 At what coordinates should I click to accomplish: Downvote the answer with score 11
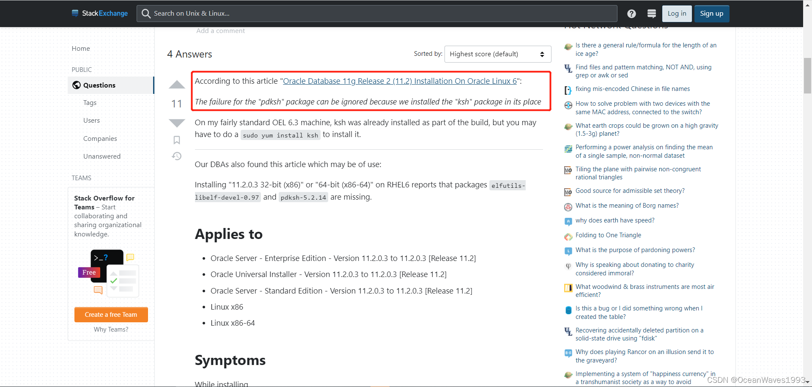[x=177, y=123]
